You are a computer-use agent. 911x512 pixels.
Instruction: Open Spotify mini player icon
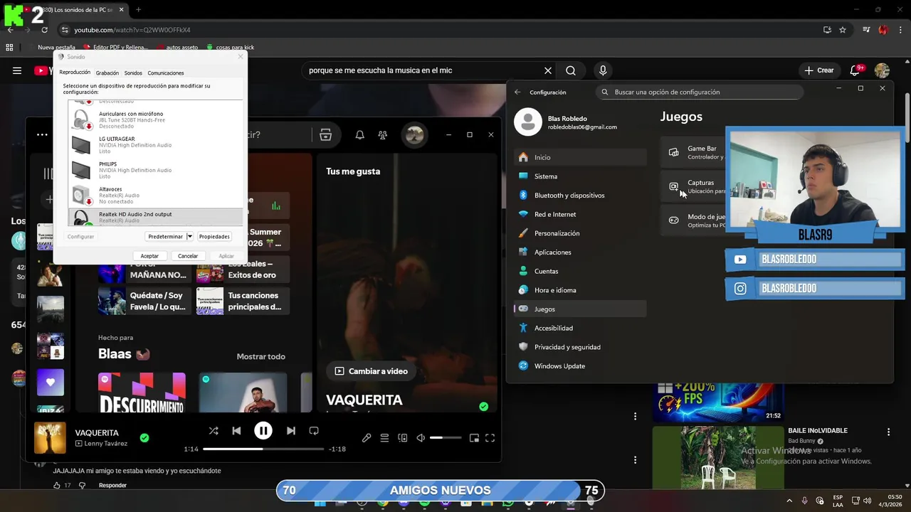(x=474, y=438)
